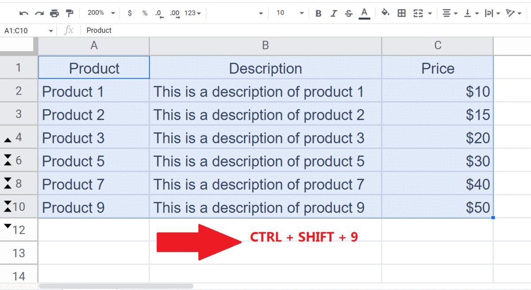Click the percent format icon
Screen dimensions: 531x290
144,13
